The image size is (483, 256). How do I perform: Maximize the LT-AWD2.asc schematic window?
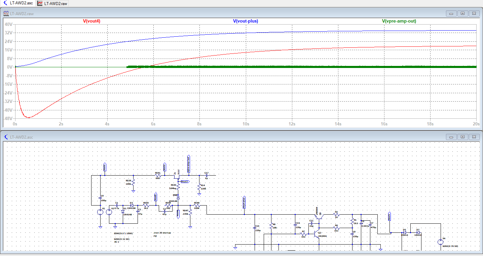(x=462, y=137)
